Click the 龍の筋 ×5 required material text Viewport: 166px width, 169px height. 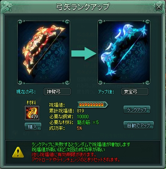(x=88, y=122)
